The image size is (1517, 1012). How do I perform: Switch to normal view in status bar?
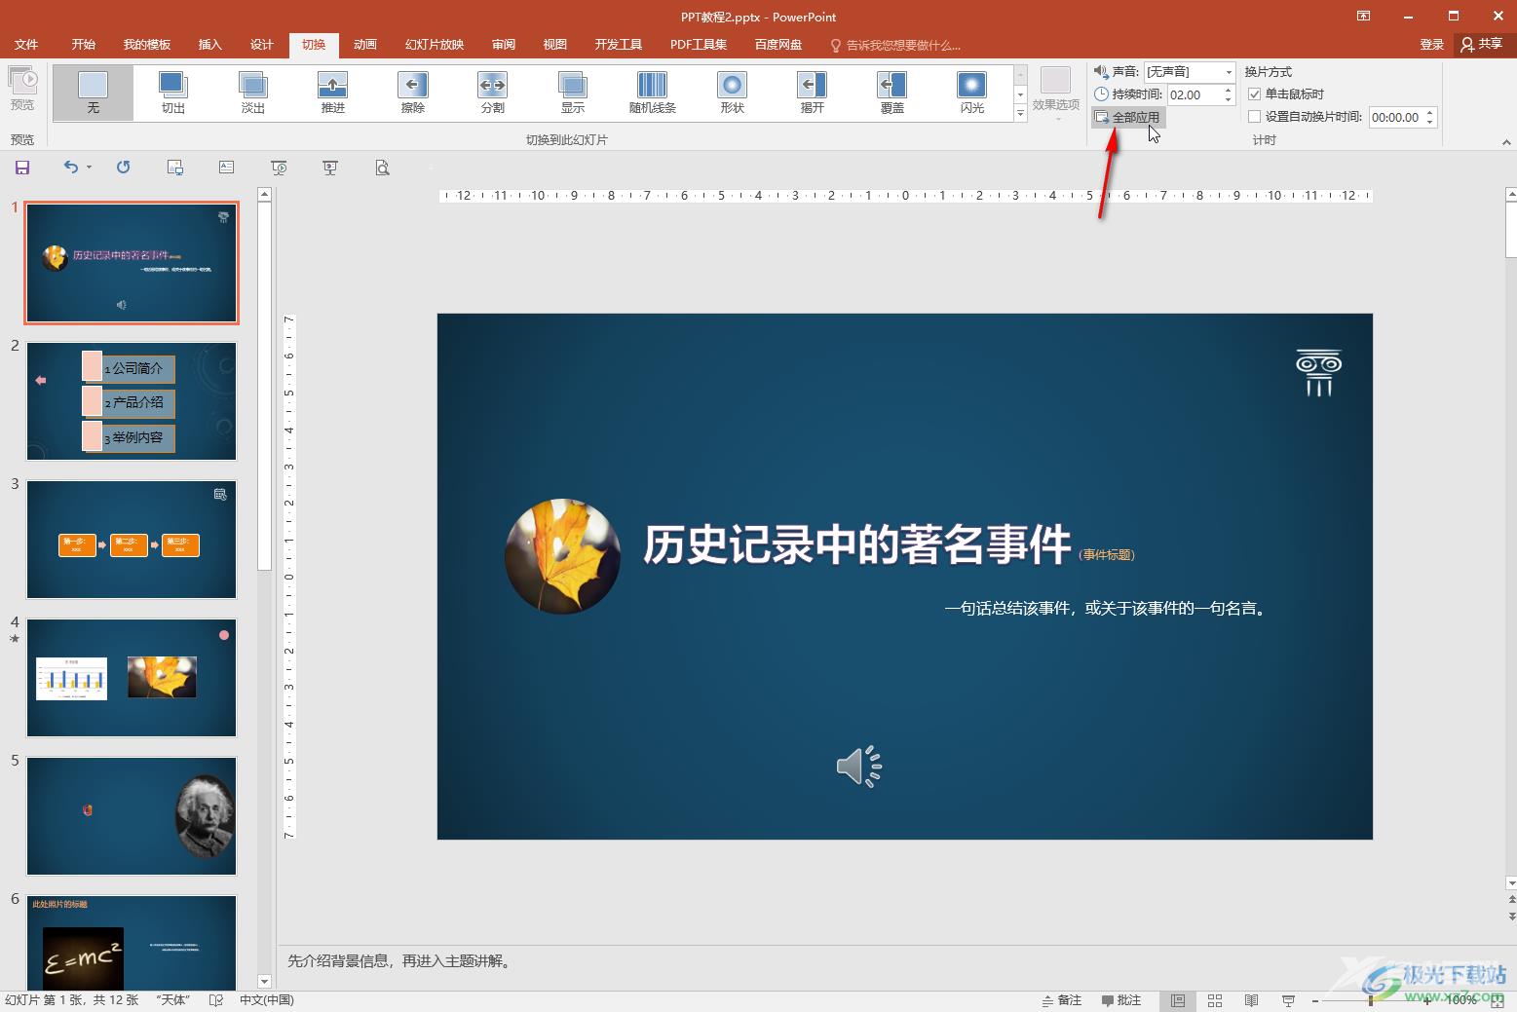click(x=1178, y=1000)
